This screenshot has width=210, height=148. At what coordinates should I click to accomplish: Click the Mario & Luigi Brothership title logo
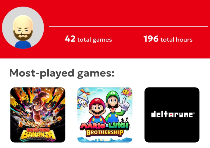pyautogui.click(x=105, y=129)
